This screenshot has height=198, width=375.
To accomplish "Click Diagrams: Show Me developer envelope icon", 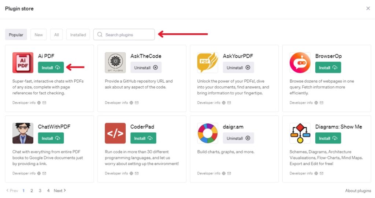I will pyautogui.click(x=322, y=173).
